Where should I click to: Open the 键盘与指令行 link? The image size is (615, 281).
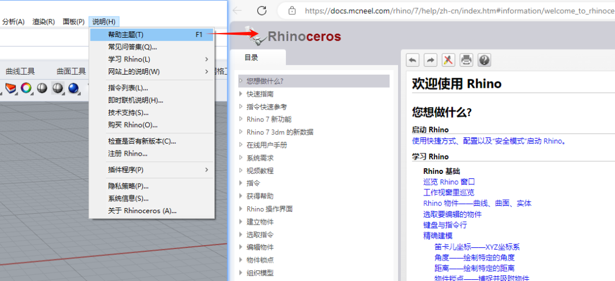pos(445,225)
